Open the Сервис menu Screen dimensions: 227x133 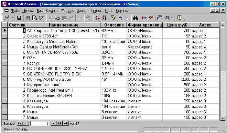pyautogui.click(x=97, y=11)
